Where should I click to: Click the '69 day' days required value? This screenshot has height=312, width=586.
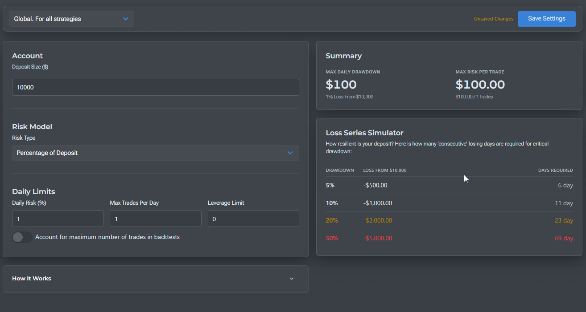click(x=564, y=238)
